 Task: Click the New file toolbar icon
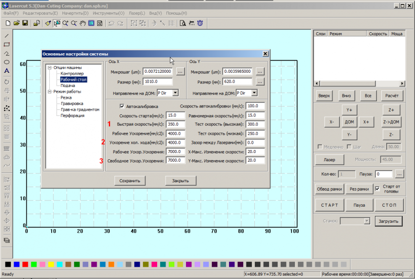coord(8,23)
